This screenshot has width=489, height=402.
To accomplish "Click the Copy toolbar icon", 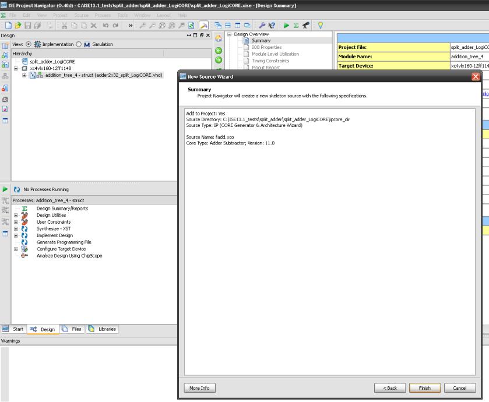I will pos(74,25).
